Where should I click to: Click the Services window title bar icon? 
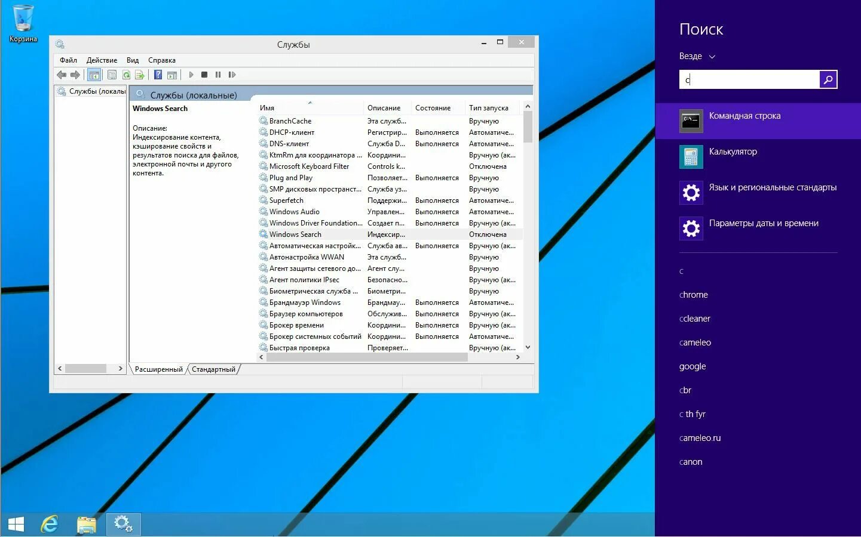[x=60, y=44]
